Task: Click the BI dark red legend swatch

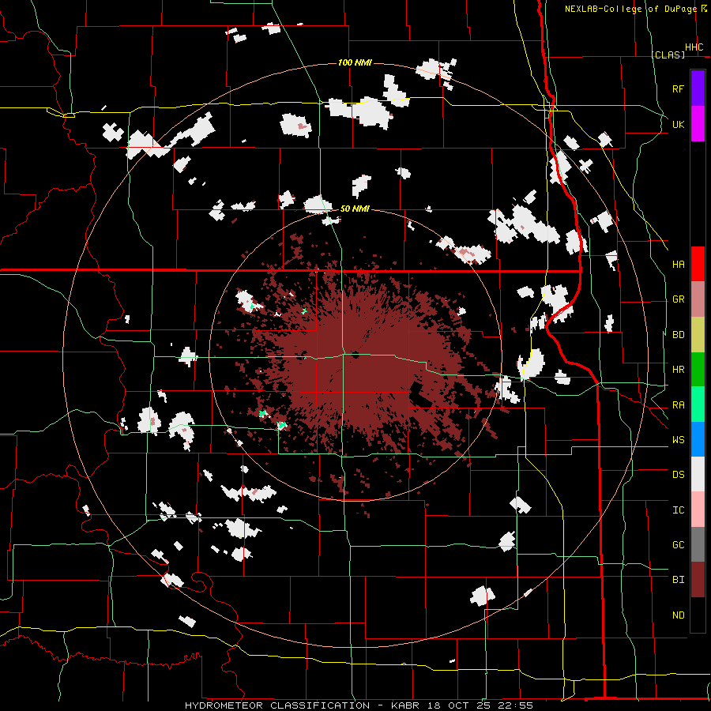Action: tap(698, 580)
